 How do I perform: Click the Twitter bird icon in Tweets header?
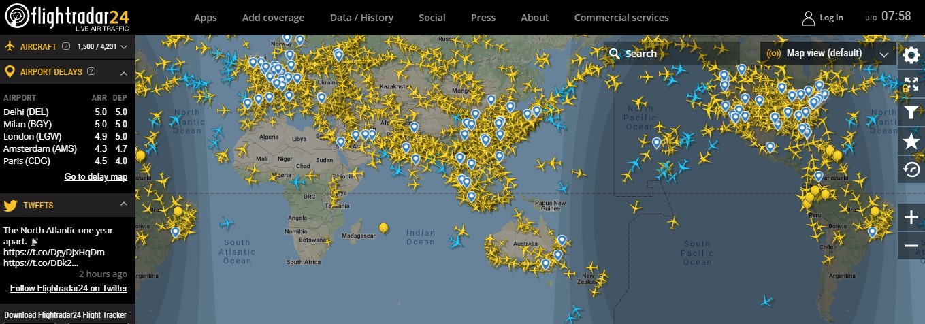pos(10,205)
